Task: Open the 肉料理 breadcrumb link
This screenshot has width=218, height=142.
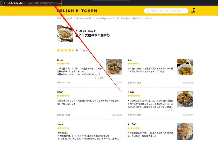Action: coord(69,19)
